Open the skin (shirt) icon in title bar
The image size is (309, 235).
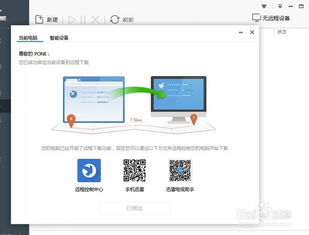[x=264, y=6]
